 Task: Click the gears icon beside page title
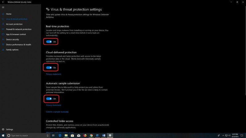(48, 10)
